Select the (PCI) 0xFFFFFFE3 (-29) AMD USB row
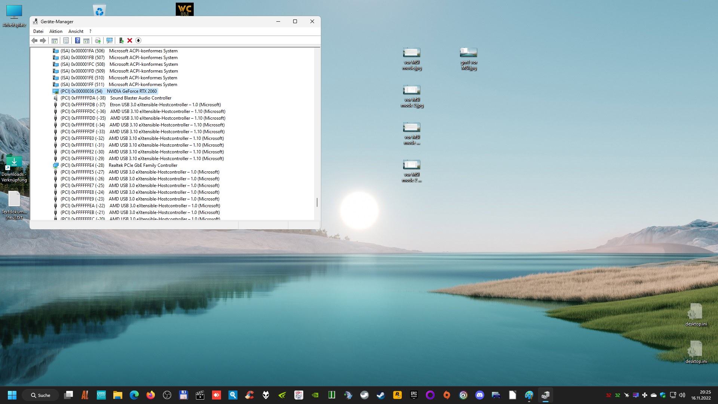This screenshot has height=404, width=718. pyautogui.click(x=138, y=159)
